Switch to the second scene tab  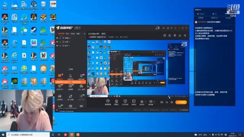pos(67,33)
